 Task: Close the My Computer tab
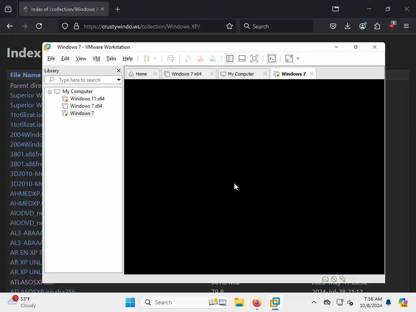point(265,74)
